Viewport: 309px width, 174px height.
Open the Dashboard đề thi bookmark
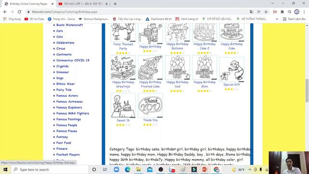pyautogui.click(x=159, y=19)
